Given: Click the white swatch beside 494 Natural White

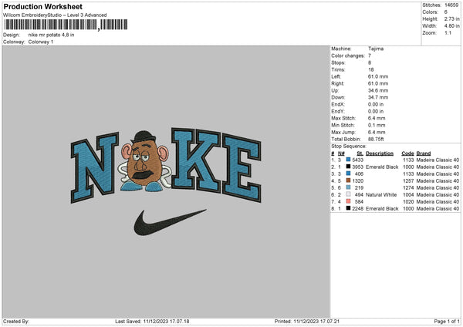Looking at the screenshot, I should [349, 194].
